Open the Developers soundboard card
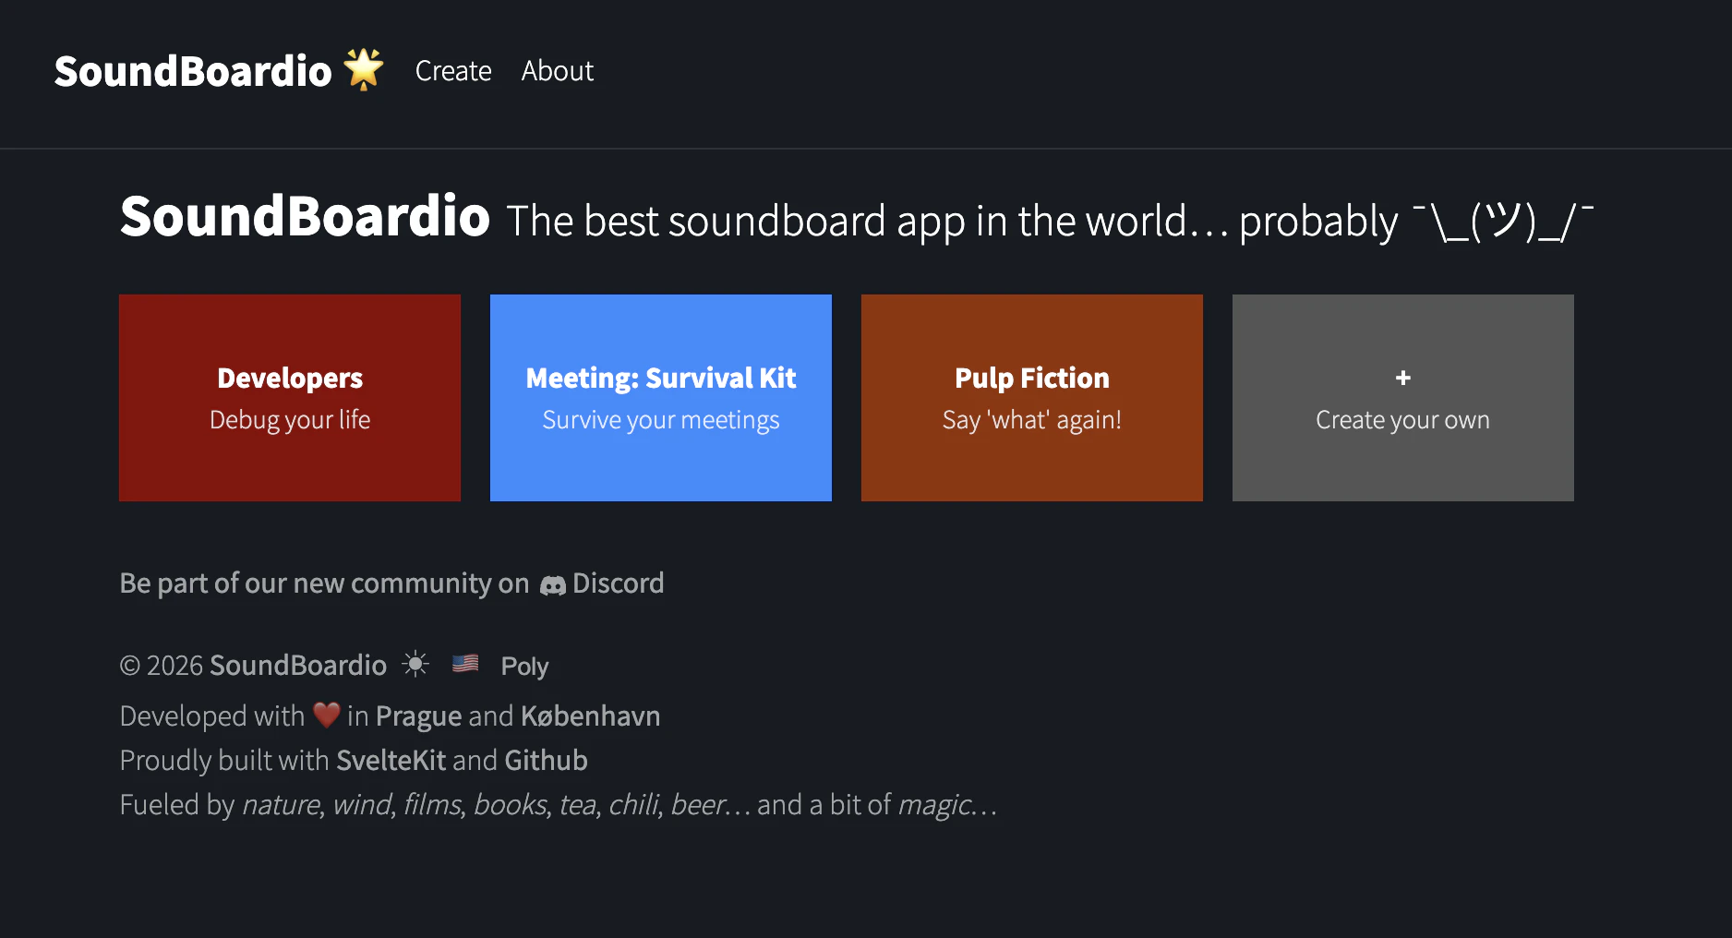The height and width of the screenshot is (938, 1732). coord(290,398)
